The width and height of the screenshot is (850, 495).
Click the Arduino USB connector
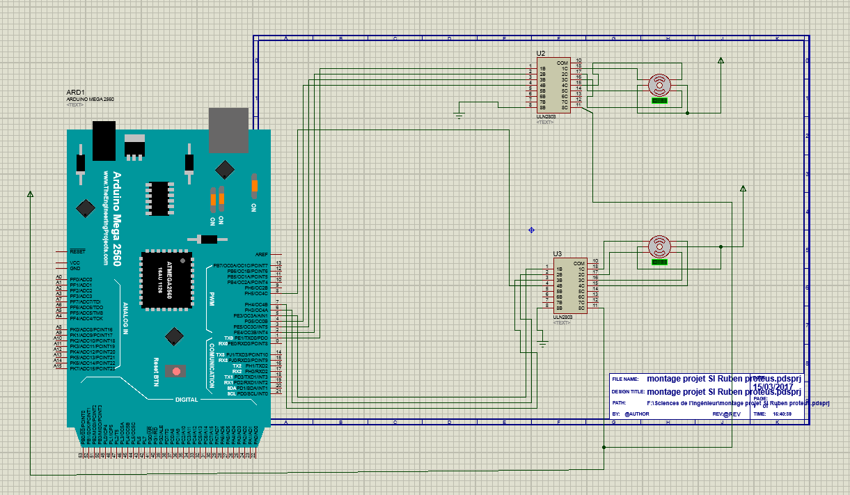tap(228, 130)
